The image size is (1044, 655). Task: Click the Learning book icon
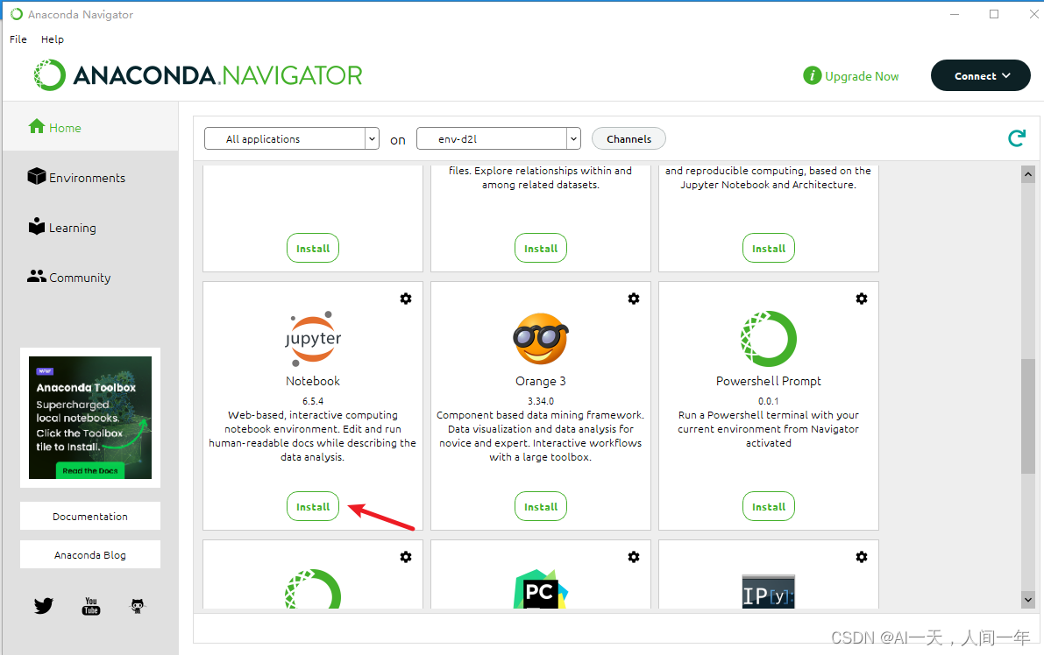click(x=37, y=226)
